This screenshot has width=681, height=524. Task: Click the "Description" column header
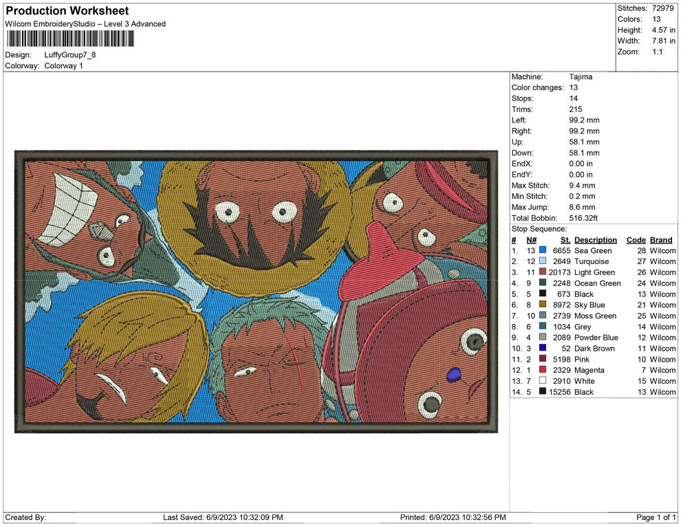[596, 239]
